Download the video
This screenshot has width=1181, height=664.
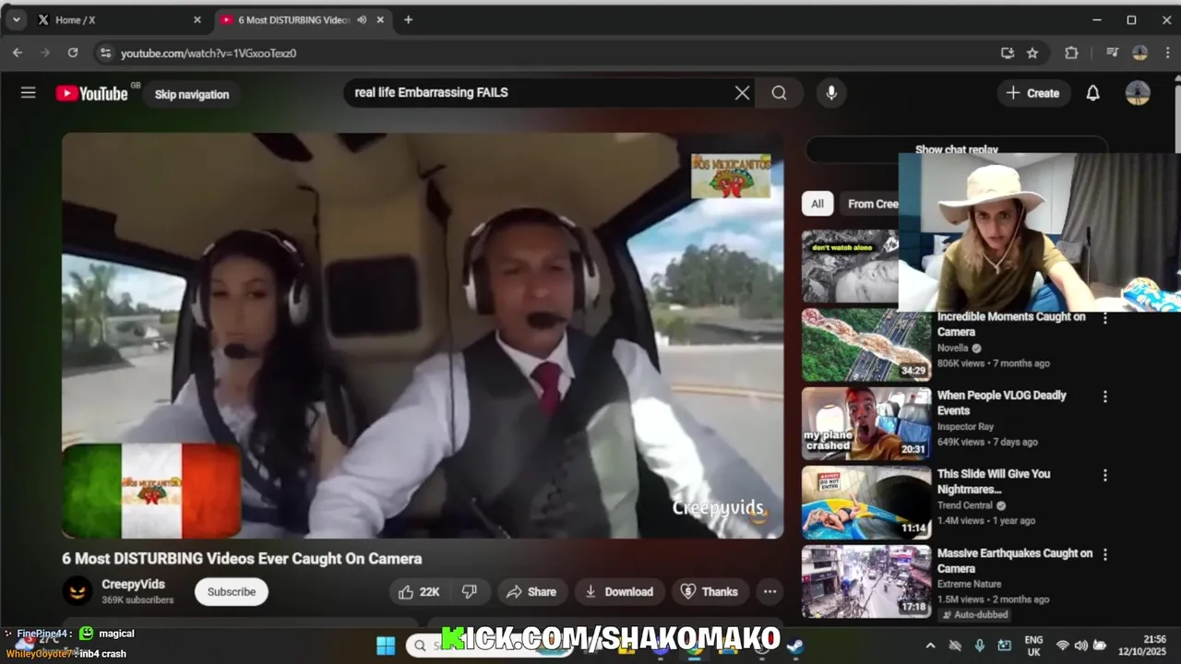(619, 592)
